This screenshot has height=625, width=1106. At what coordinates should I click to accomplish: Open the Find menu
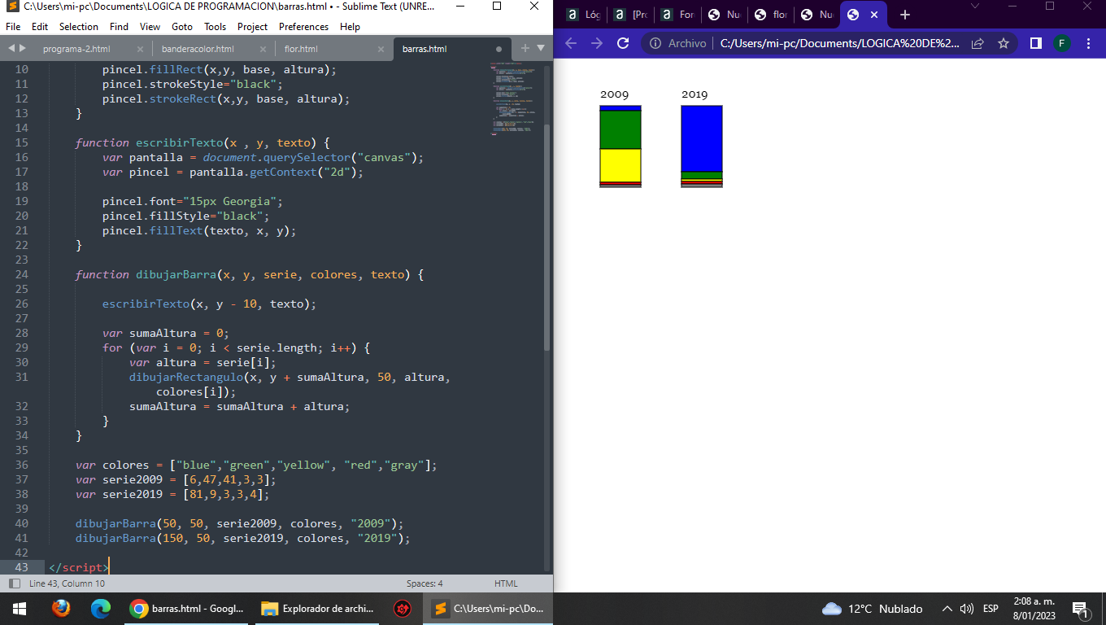(119, 26)
